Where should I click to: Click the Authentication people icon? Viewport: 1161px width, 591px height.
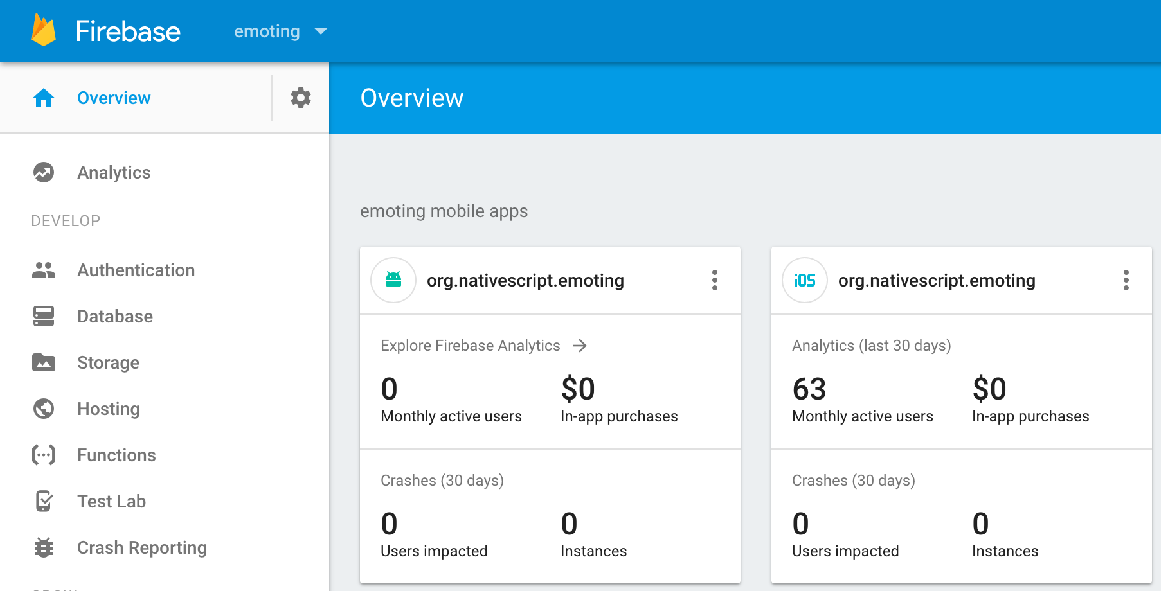(x=44, y=270)
